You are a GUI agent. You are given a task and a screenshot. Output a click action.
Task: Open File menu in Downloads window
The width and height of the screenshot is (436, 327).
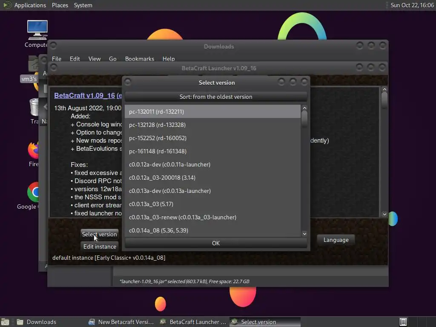click(57, 59)
